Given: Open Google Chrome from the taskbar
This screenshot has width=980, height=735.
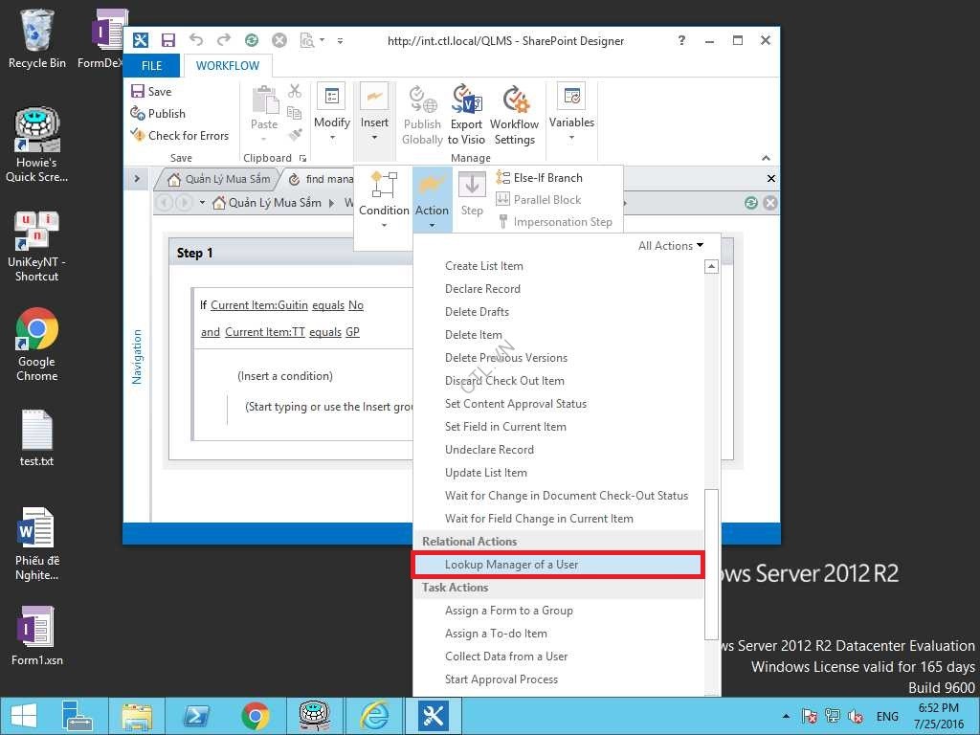Looking at the screenshot, I should (x=255, y=716).
